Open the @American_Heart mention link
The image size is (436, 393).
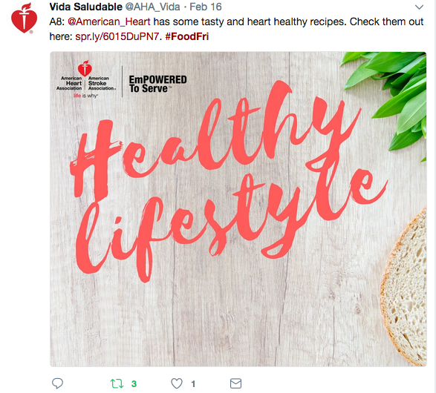point(109,22)
